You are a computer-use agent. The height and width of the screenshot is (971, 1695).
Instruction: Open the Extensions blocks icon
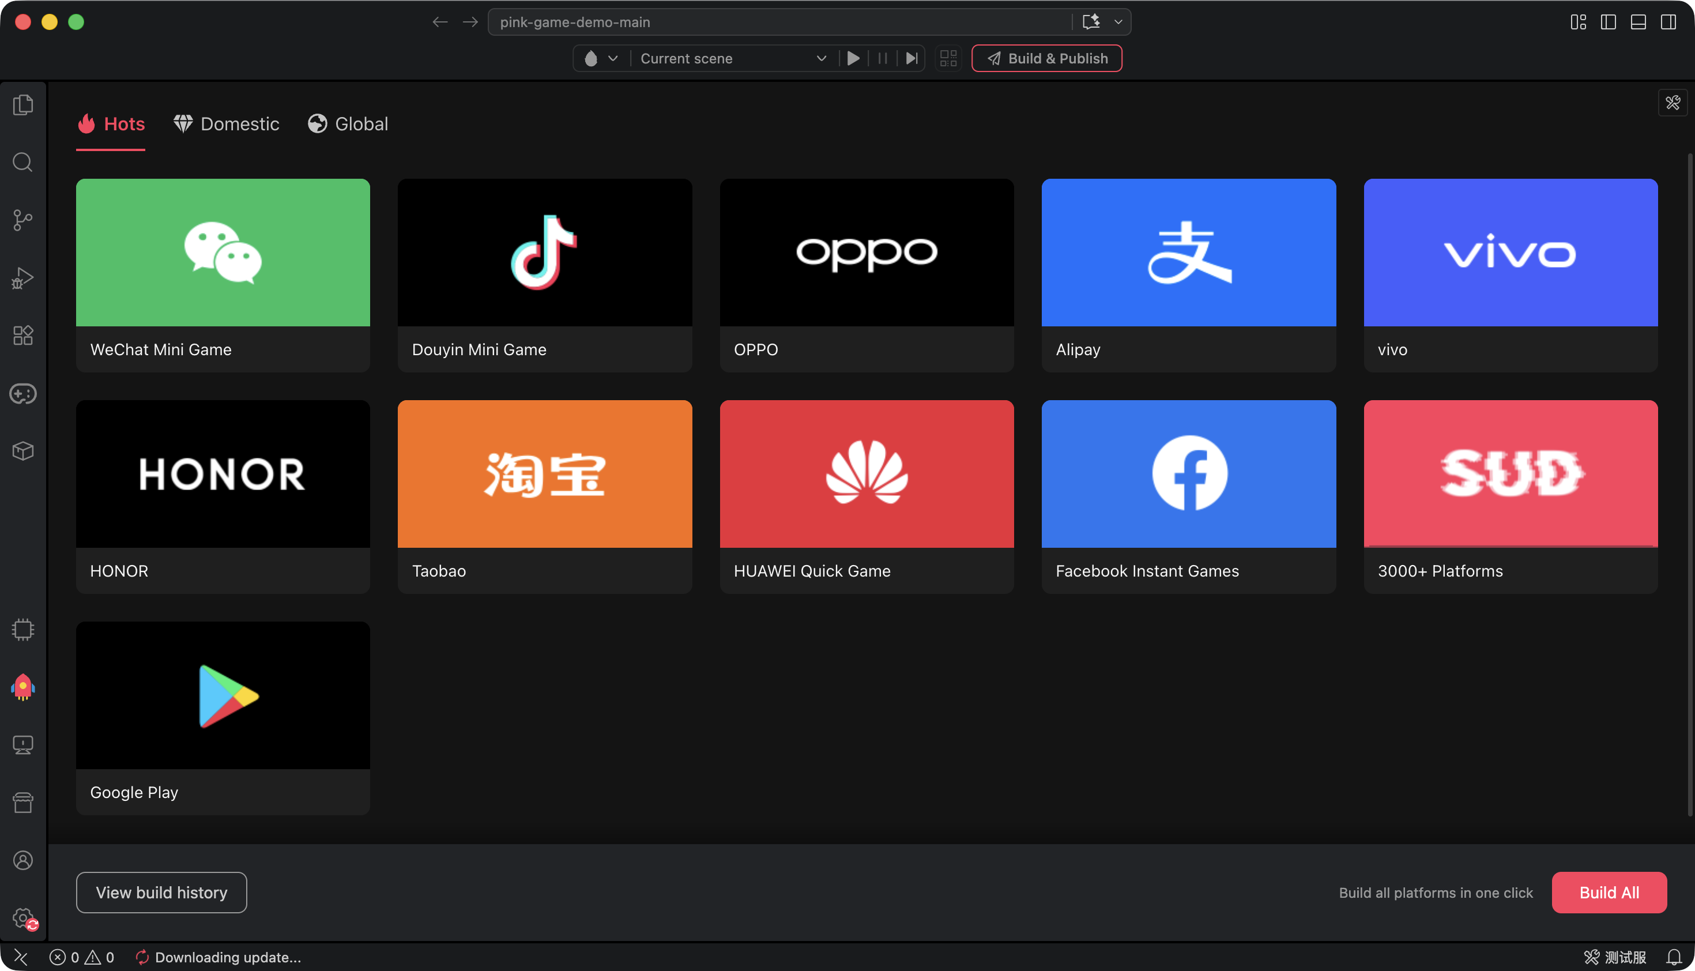pyautogui.click(x=23, y=336)
